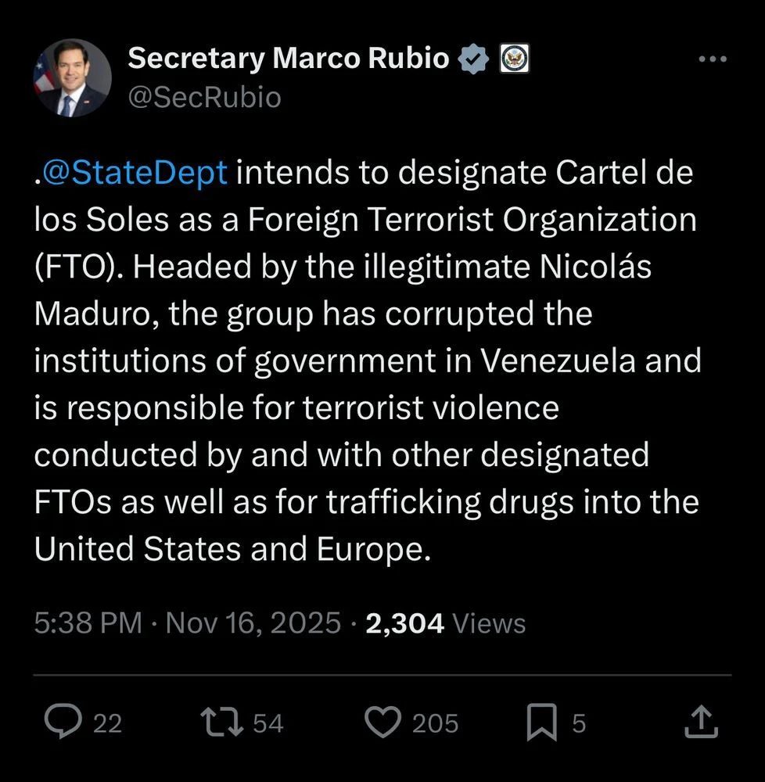Screen dimensions: 765x782
Task: Click the Nov 16, 2025 date
Action: click(x=253, y=623)
